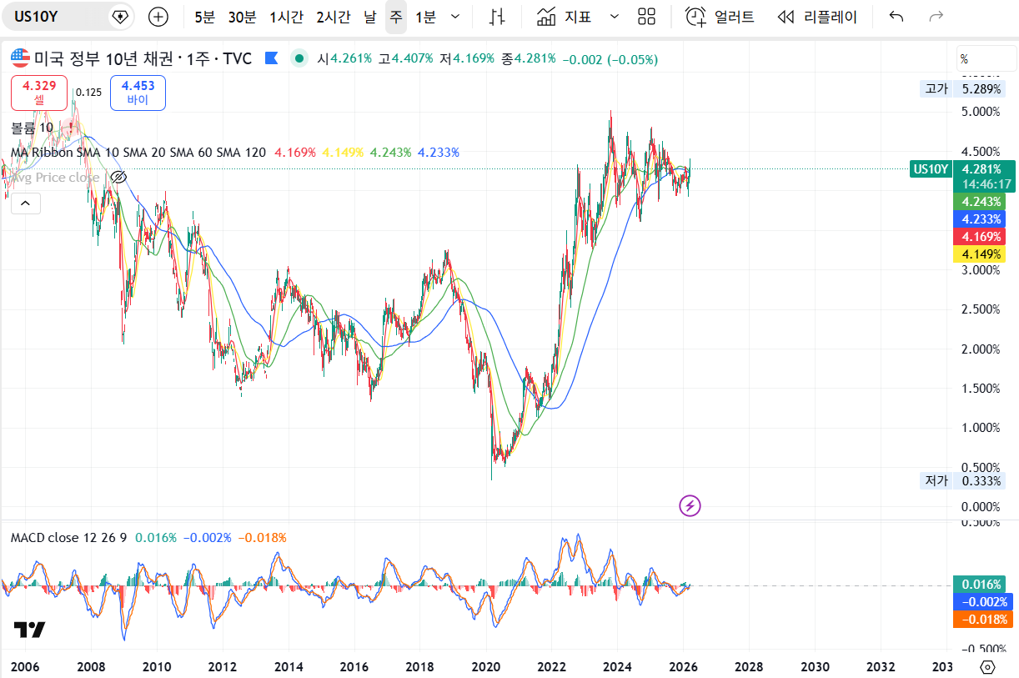Open the layout grid icon

[646, 17]
